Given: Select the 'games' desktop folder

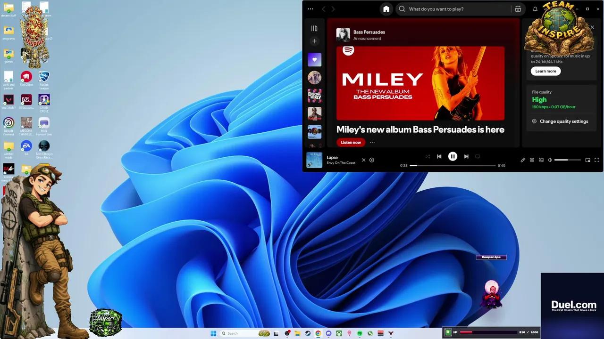Looking at the screenshot, I should tap(8, 56).
